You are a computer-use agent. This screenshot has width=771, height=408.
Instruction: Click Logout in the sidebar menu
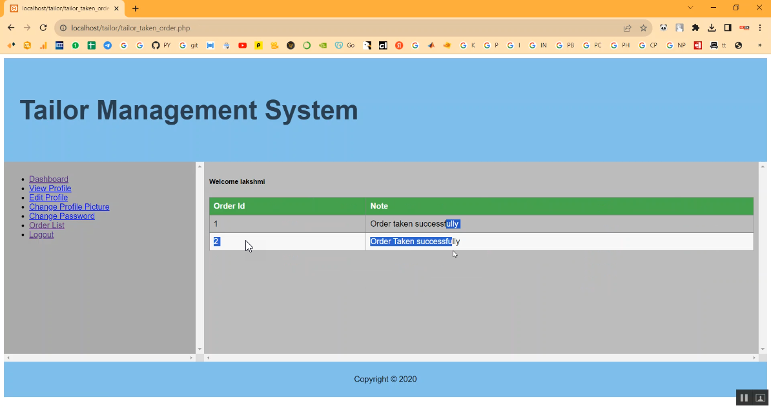41,234
